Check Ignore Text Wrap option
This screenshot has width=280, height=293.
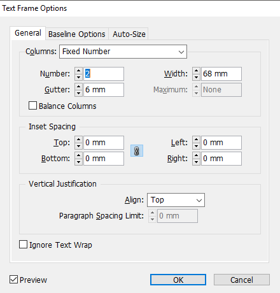click(23, 245)
